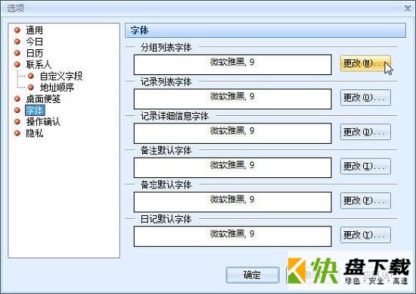Viewport: 416px width, 294px height.
Task: Open 地址顺序 under 联系人
Action: click(x=57, y=87)
